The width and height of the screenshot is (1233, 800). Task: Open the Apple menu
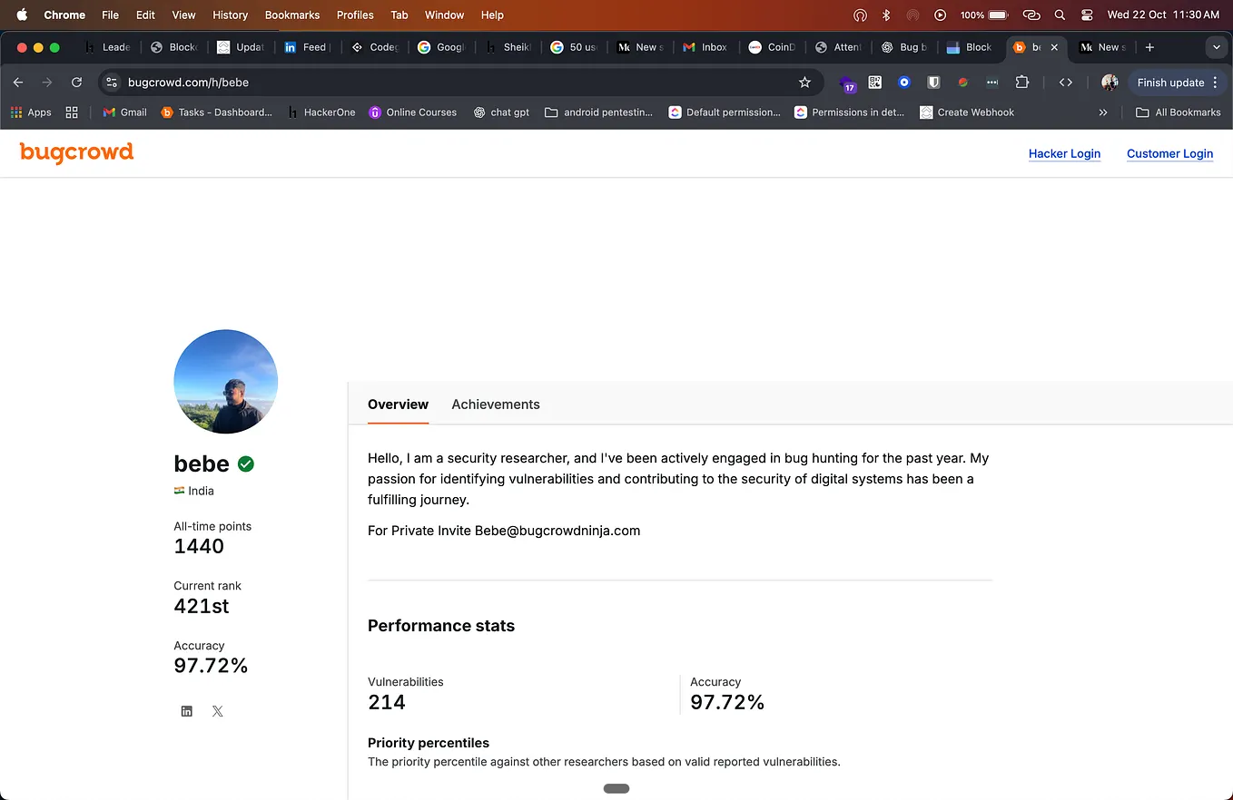(x=22, y=15)
